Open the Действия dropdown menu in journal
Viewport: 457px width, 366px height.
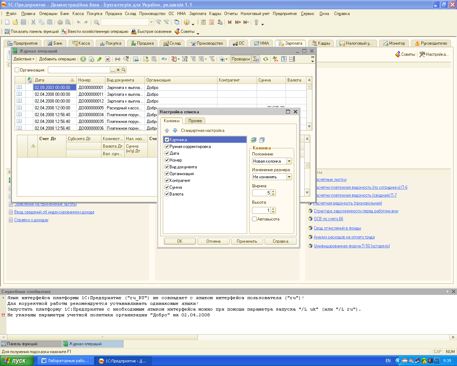coord(24,59)
